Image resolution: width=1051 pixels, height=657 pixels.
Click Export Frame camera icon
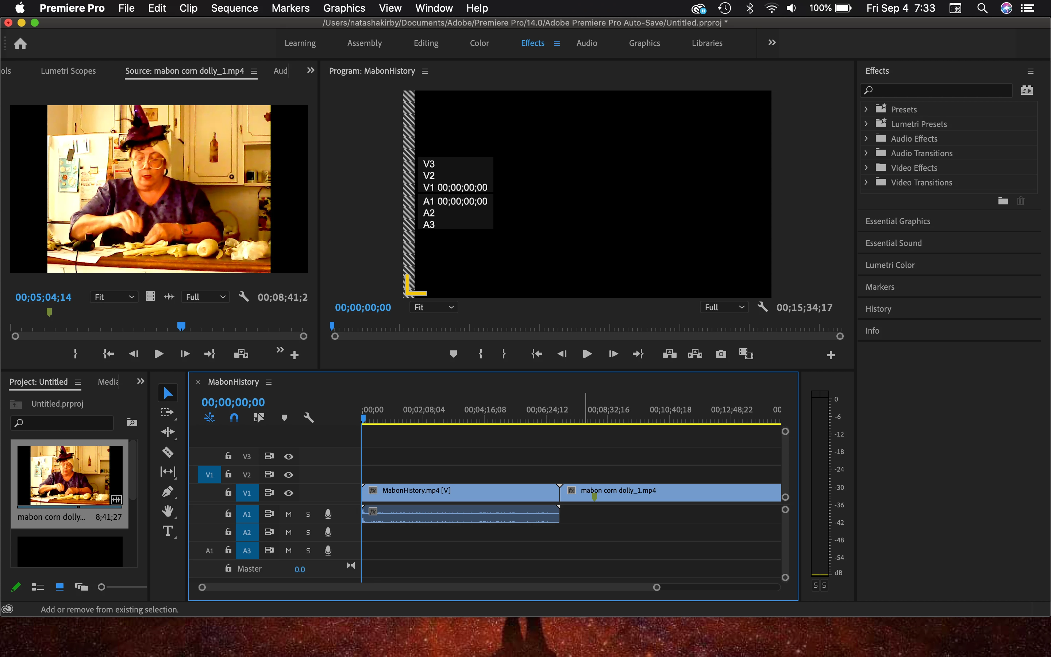(720, 354)
